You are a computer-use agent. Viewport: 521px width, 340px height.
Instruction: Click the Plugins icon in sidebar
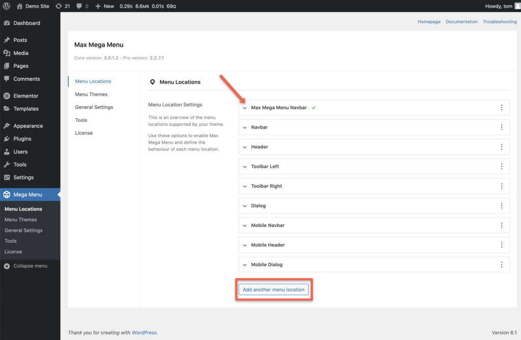(7, 139)
